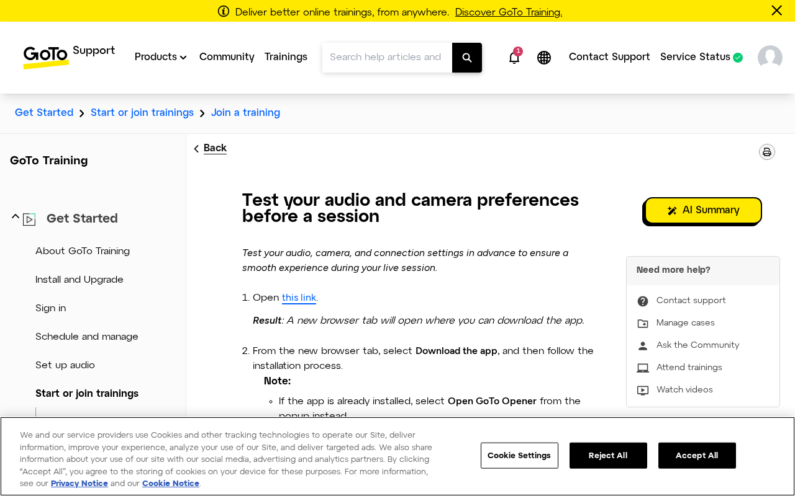The width and height of the screenshot is (795, 496).
Task: Open the Attend trainings link
Action: (x=689, y=368)
